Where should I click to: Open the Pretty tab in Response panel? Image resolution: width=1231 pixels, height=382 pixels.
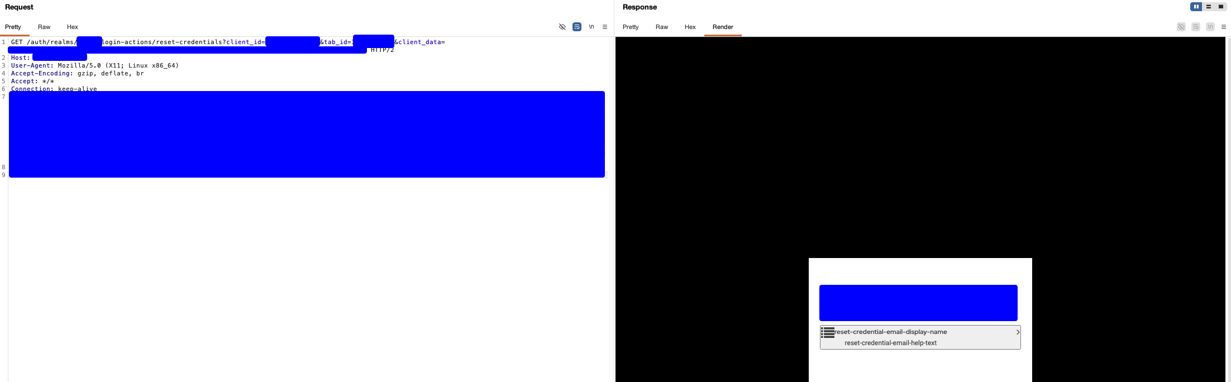pyautogui.click(x=631, y=27)
